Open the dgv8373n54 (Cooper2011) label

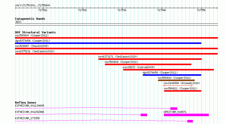[33, 41]
